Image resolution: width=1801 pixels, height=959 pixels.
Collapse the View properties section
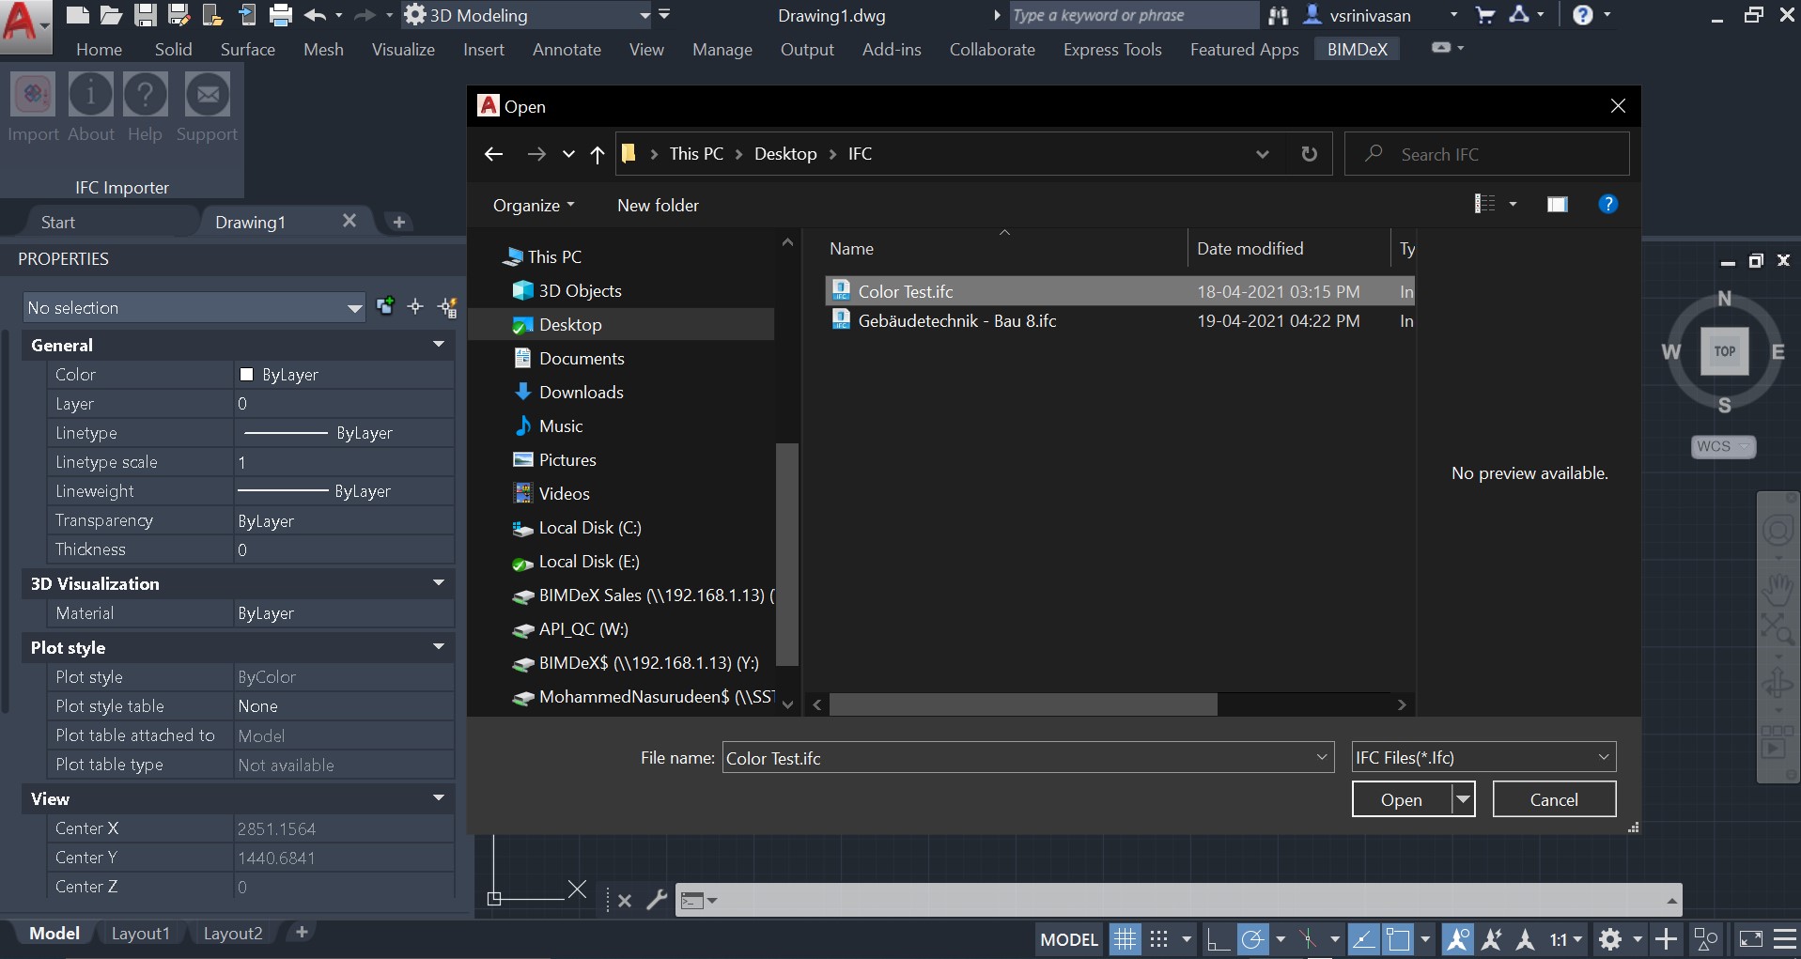[439, 798]
